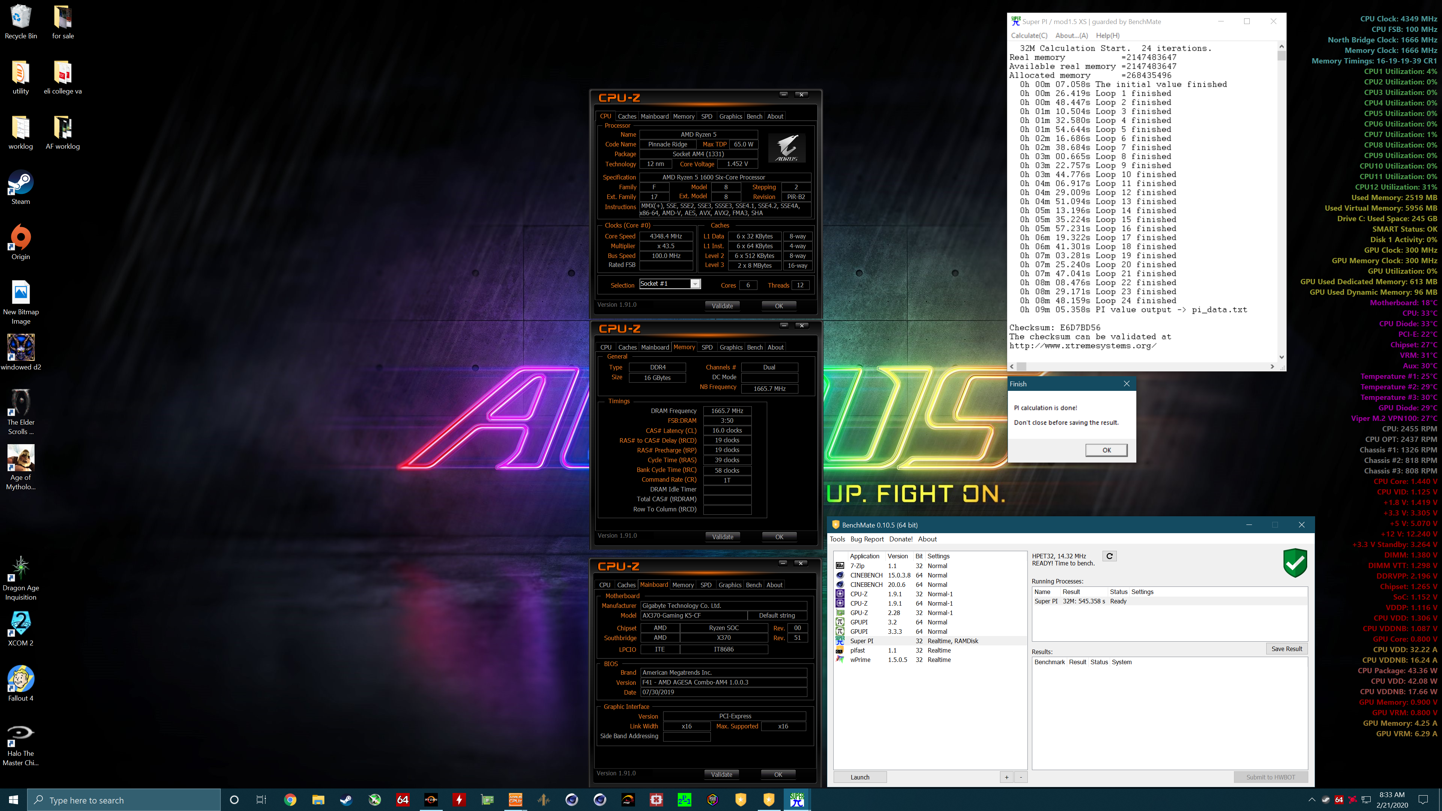Select the GPUPI 3.3.3 row in BenchMate
Image resolution: width=1442 pixels, height=811 pixels.
(x=931, y=631)
